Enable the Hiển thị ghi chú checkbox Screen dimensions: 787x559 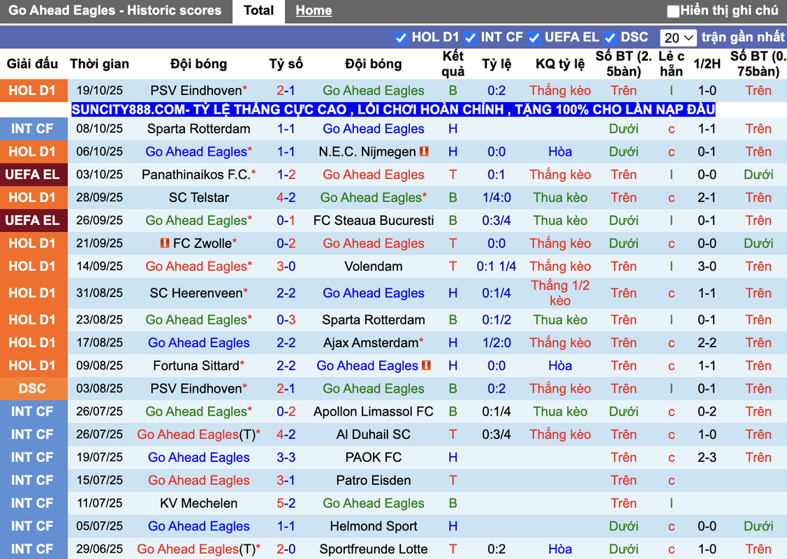click(673, 10)
